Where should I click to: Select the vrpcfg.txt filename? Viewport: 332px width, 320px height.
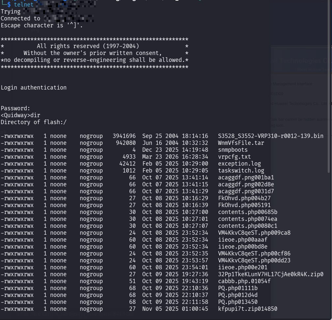click(x=235, y=157)
